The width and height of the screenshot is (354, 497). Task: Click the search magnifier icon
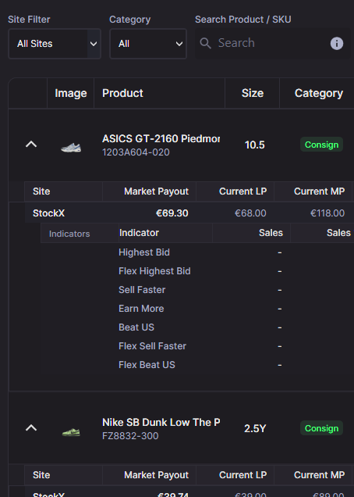205,43
